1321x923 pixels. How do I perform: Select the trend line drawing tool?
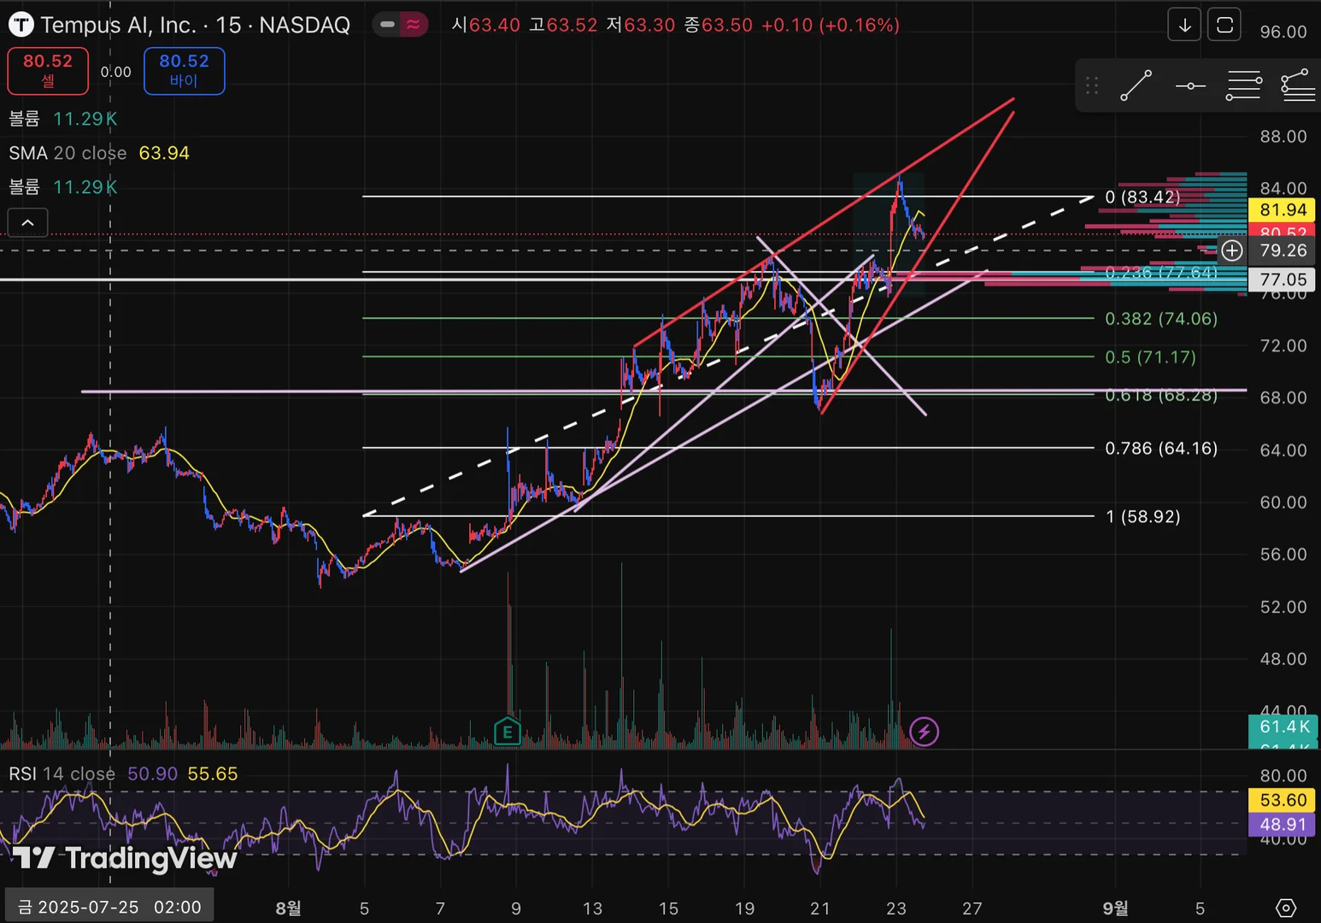click(x=1136, y=85)
